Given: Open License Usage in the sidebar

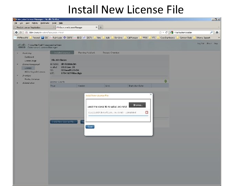Looking at the screenshot, I should click(30, 61).
